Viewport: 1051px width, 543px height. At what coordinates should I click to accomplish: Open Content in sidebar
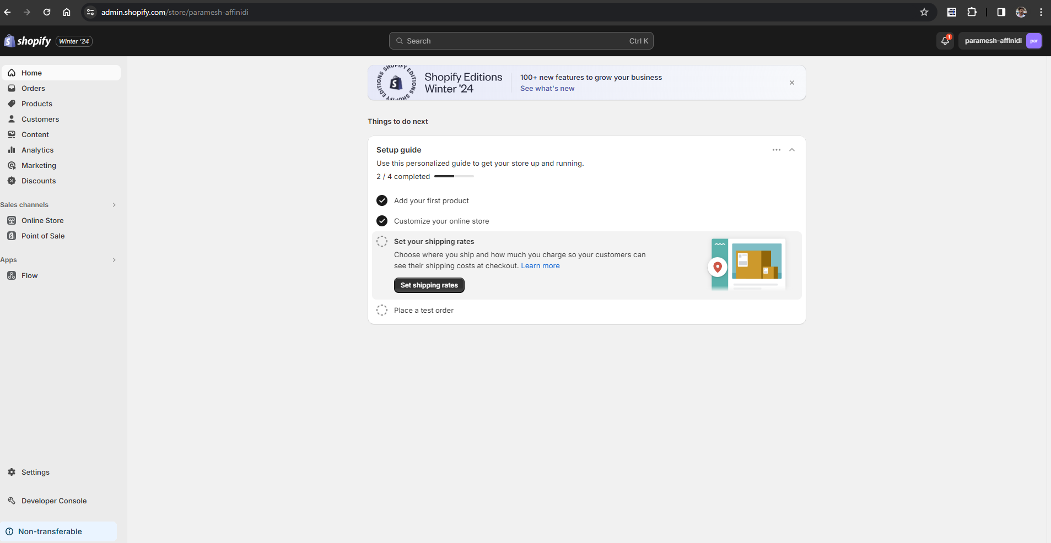61,134
